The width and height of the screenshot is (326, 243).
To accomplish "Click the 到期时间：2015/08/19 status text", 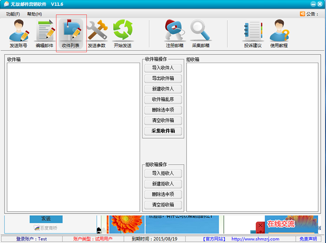I will tap(154, 239).
